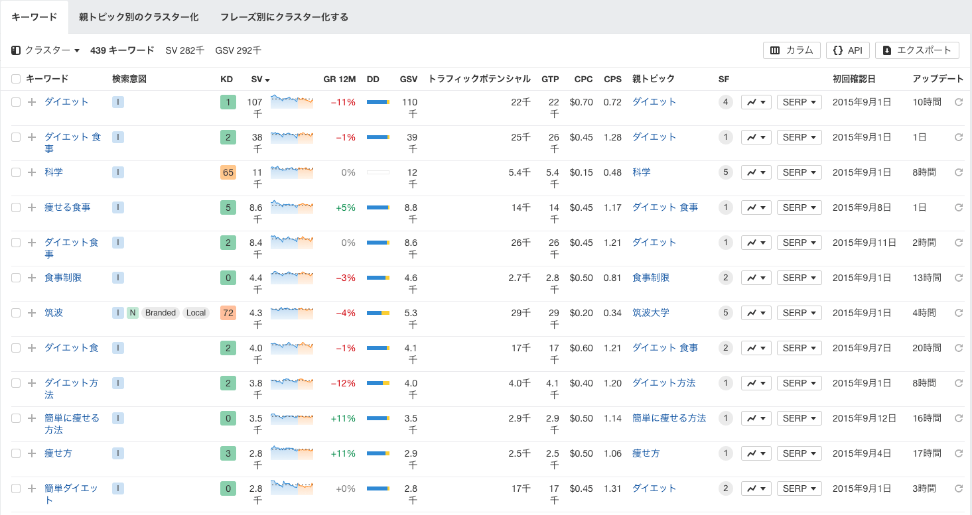Click the DD distribution bar for ダイエット

coord(379,101)
